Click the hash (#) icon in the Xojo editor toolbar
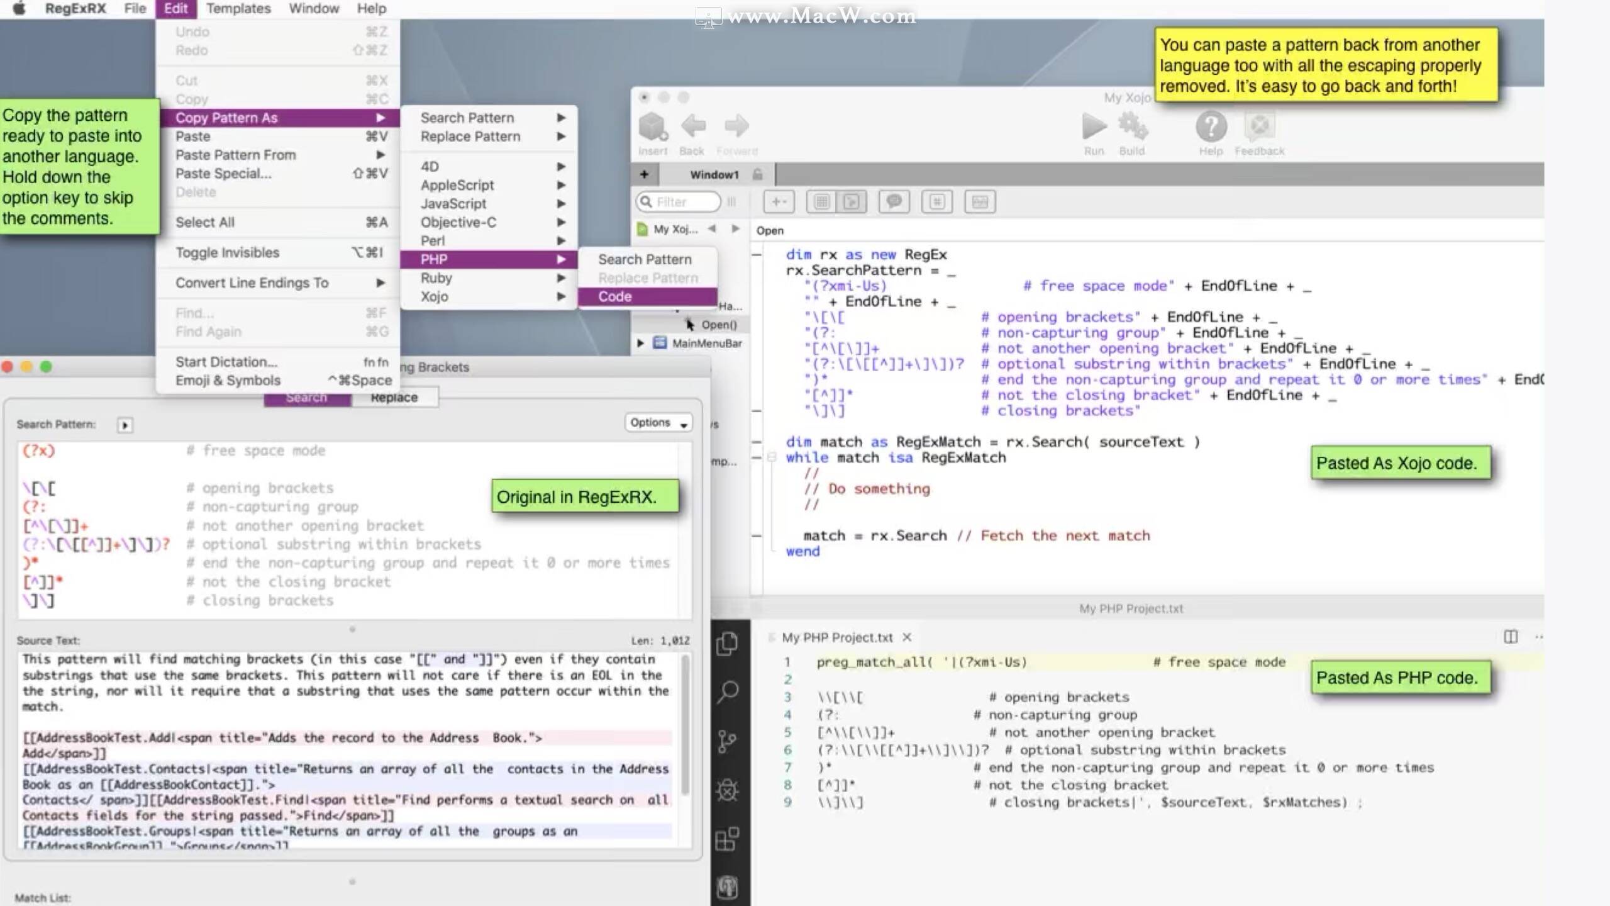The image size is (1610, 906). pyautogui.click(x=937, y=202)
